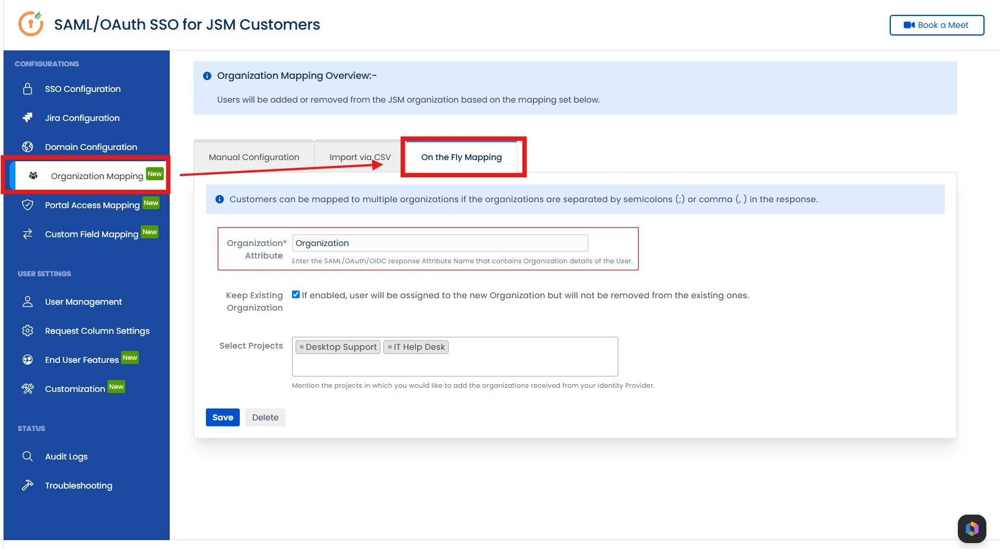Click the Portal Access Mapping shield icon
1000x549 pixels.
[27, 205]
